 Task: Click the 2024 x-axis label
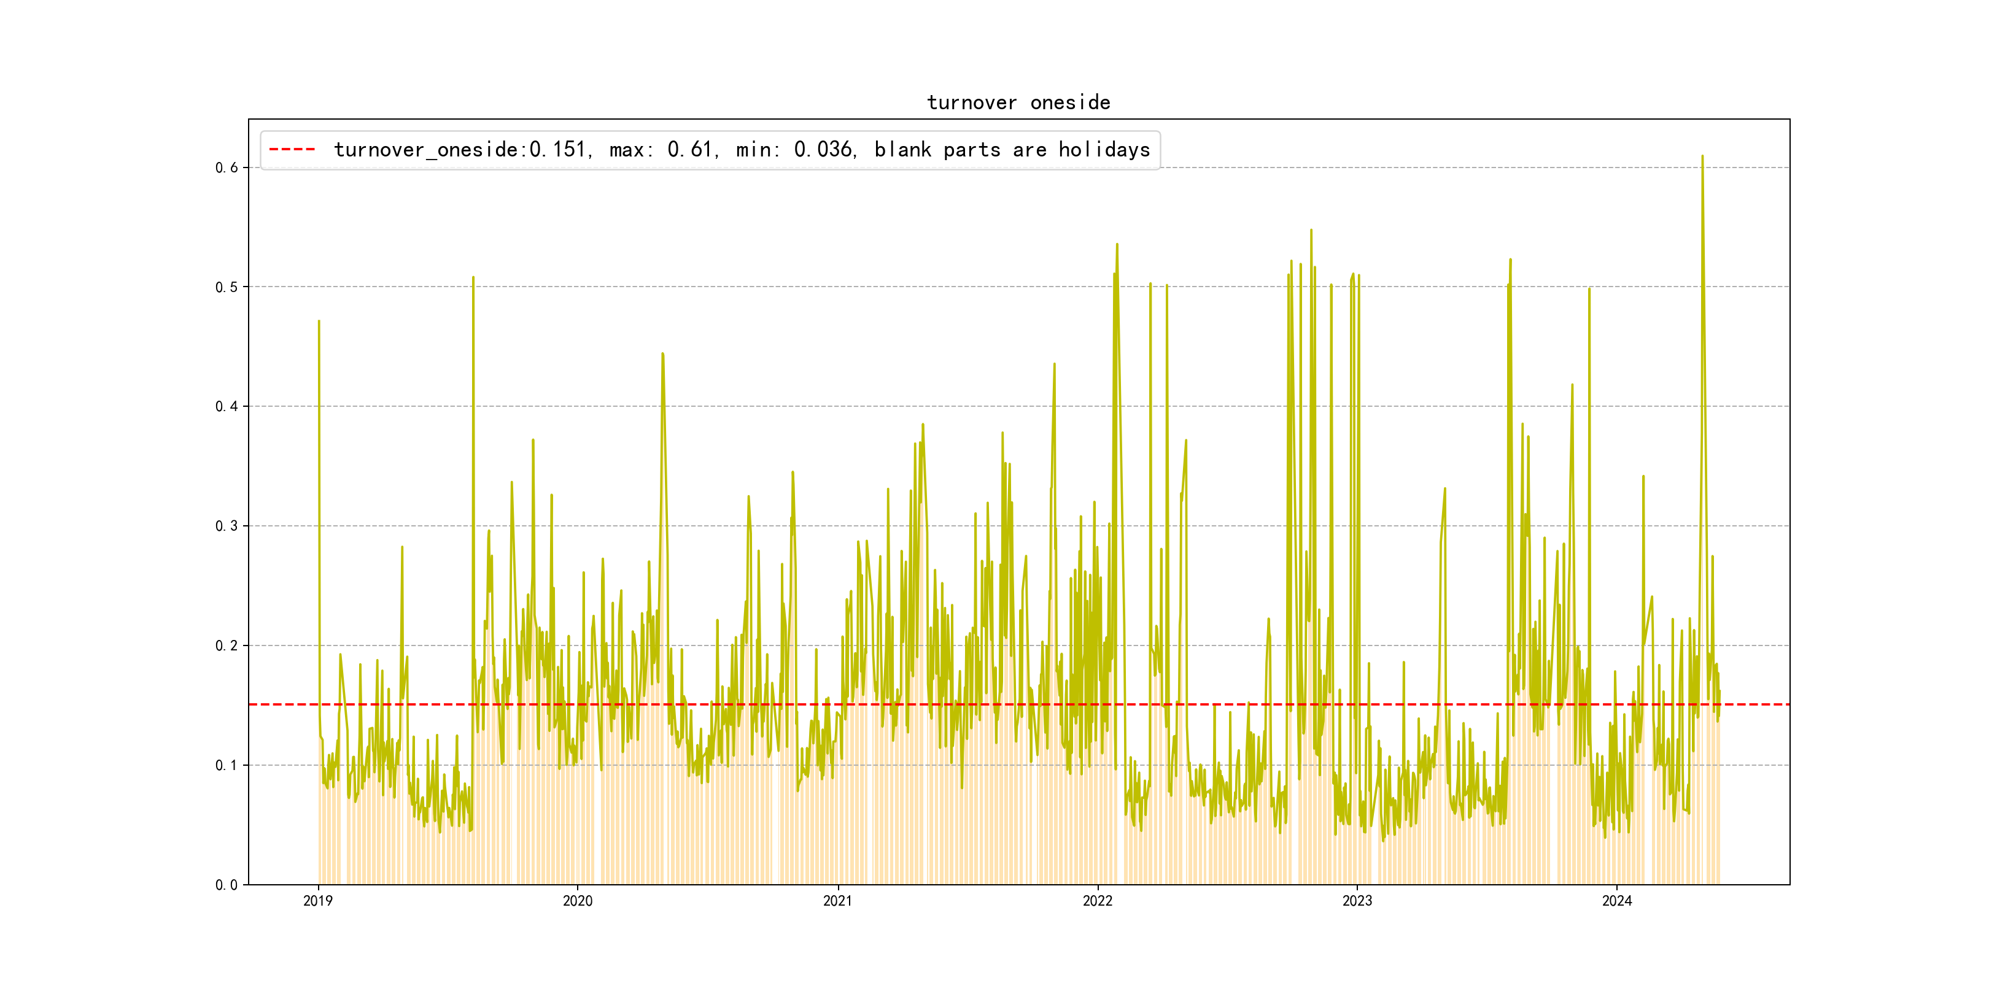pyautogui.click(x=1617, y=901)
